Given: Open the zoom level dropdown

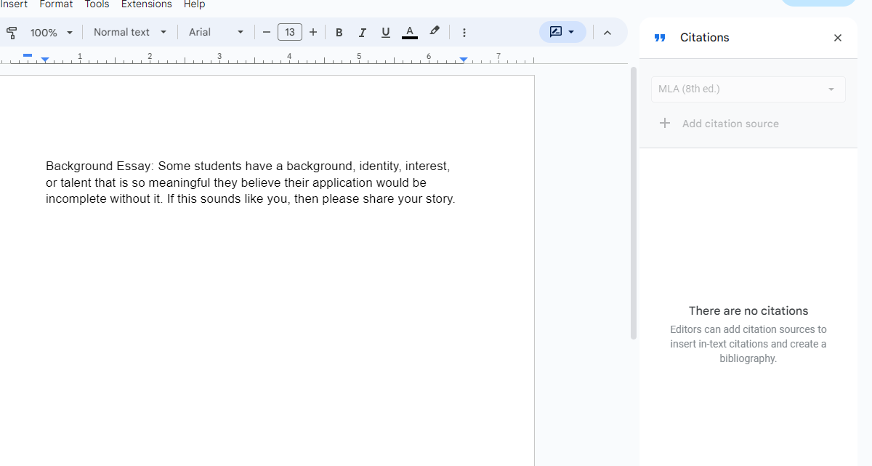Looking at the screenshot, I should coord(49,32).
